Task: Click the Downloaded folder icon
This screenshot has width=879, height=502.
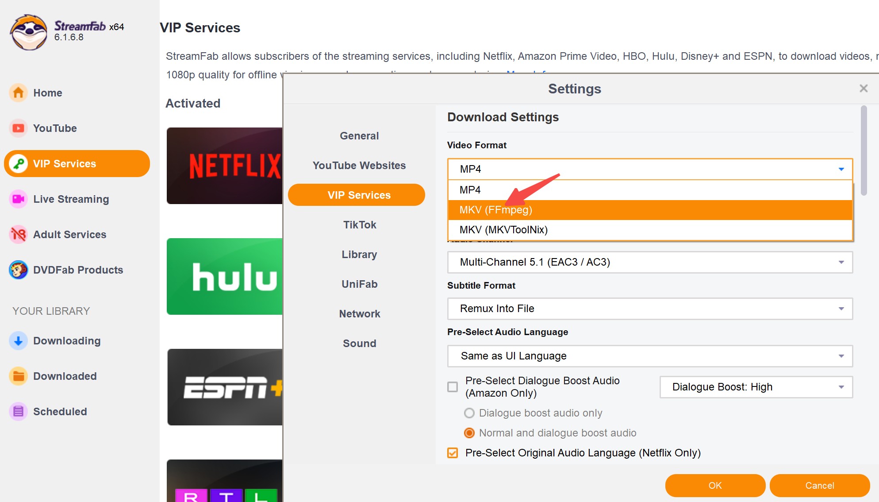Action: click(x=18, y=376)
